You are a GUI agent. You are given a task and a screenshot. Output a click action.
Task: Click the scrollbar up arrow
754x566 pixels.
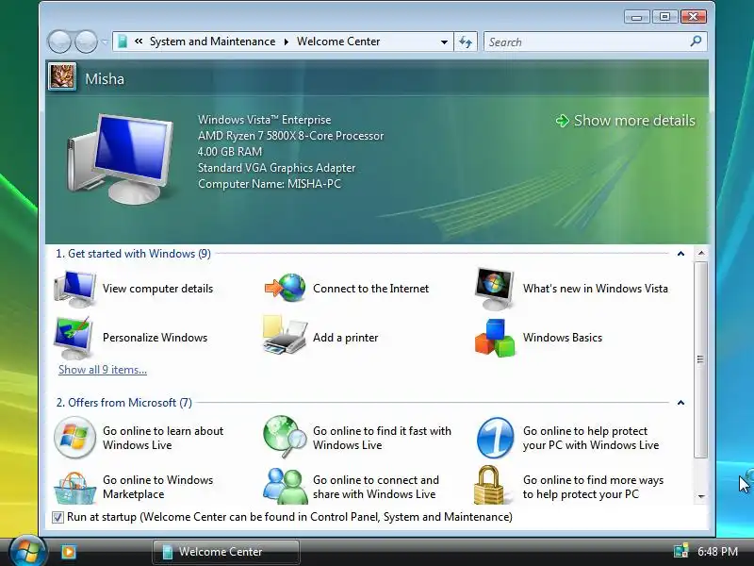click(701, 253)
